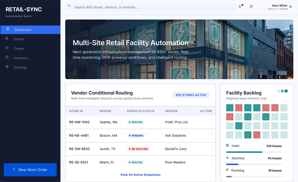
Task: Click the Vendor Conditional Routing heading
Action: point(102,93)
